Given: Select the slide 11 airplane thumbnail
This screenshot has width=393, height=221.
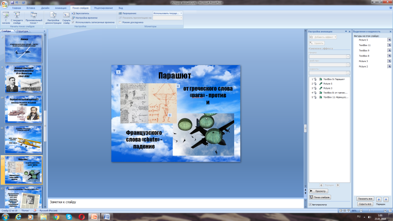Looking at the screenshot, I should coord(23,140).
